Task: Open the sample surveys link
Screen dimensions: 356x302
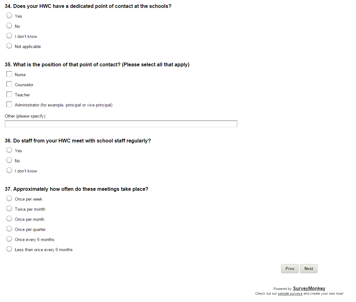Action: coord(290,294)
